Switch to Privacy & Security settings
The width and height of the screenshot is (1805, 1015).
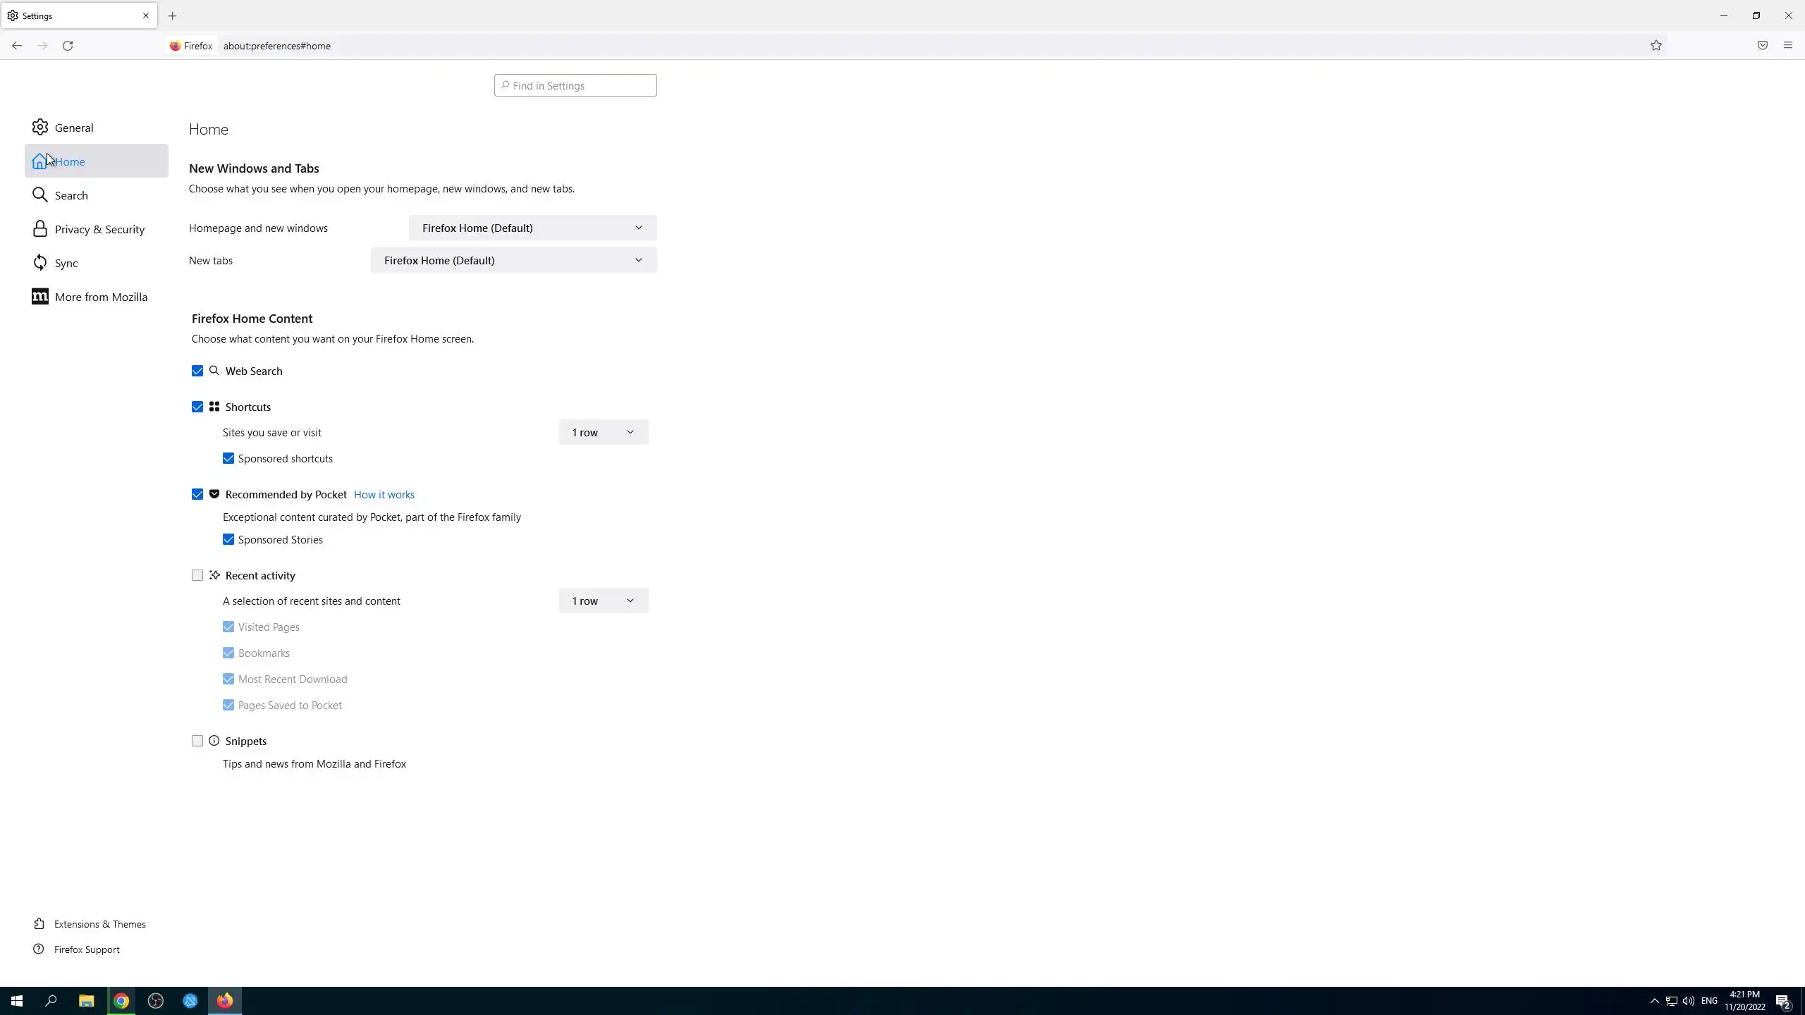tap(99, 229)
